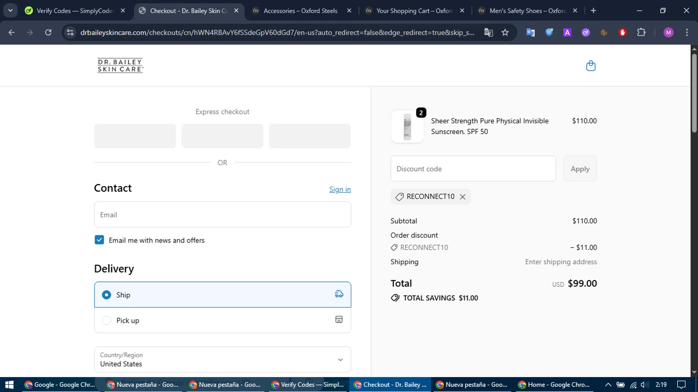Click the Google Translate icon in address bar
Screen dimensions: 698x392
coord(488,33)
